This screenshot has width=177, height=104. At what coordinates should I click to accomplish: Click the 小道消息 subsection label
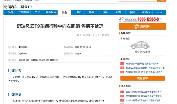[x=125, y=59]
